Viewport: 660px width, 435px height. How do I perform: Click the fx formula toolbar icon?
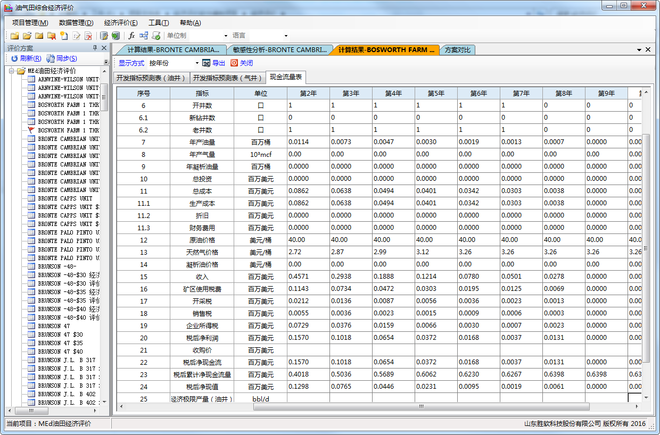(x=131, y=36)
